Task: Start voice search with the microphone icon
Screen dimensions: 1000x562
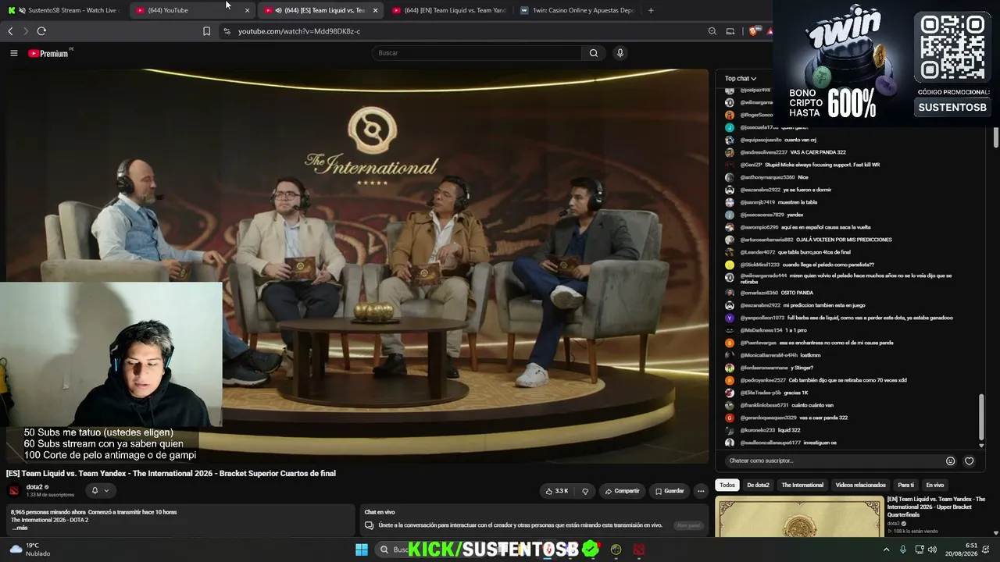Action: (x=620, y=53)
